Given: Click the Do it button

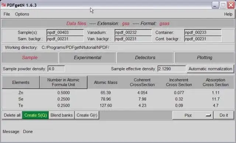Looking at the screenshot, I should [x=224, y=115].
